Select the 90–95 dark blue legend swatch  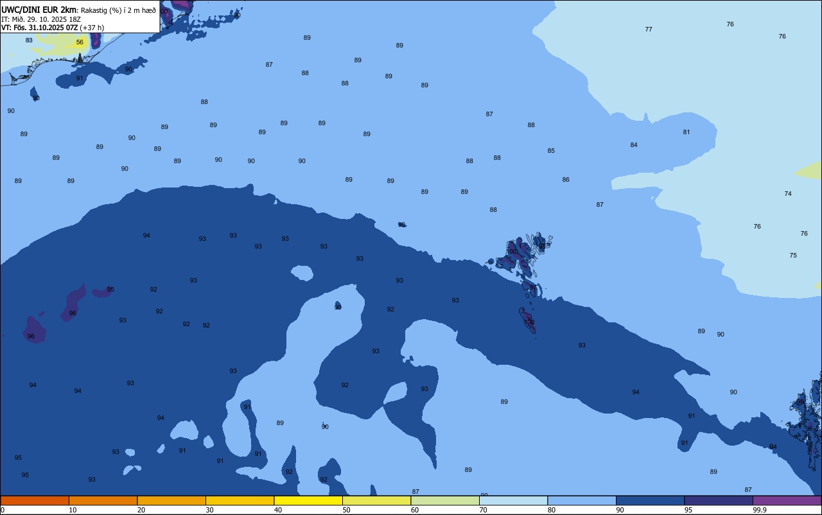650,500
